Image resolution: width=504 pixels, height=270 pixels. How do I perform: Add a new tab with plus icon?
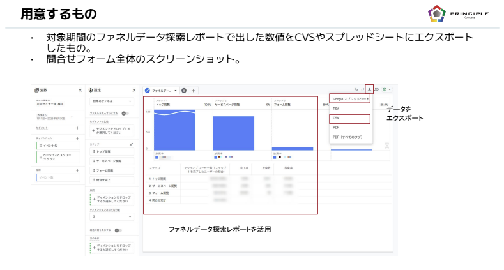(194, 90)
